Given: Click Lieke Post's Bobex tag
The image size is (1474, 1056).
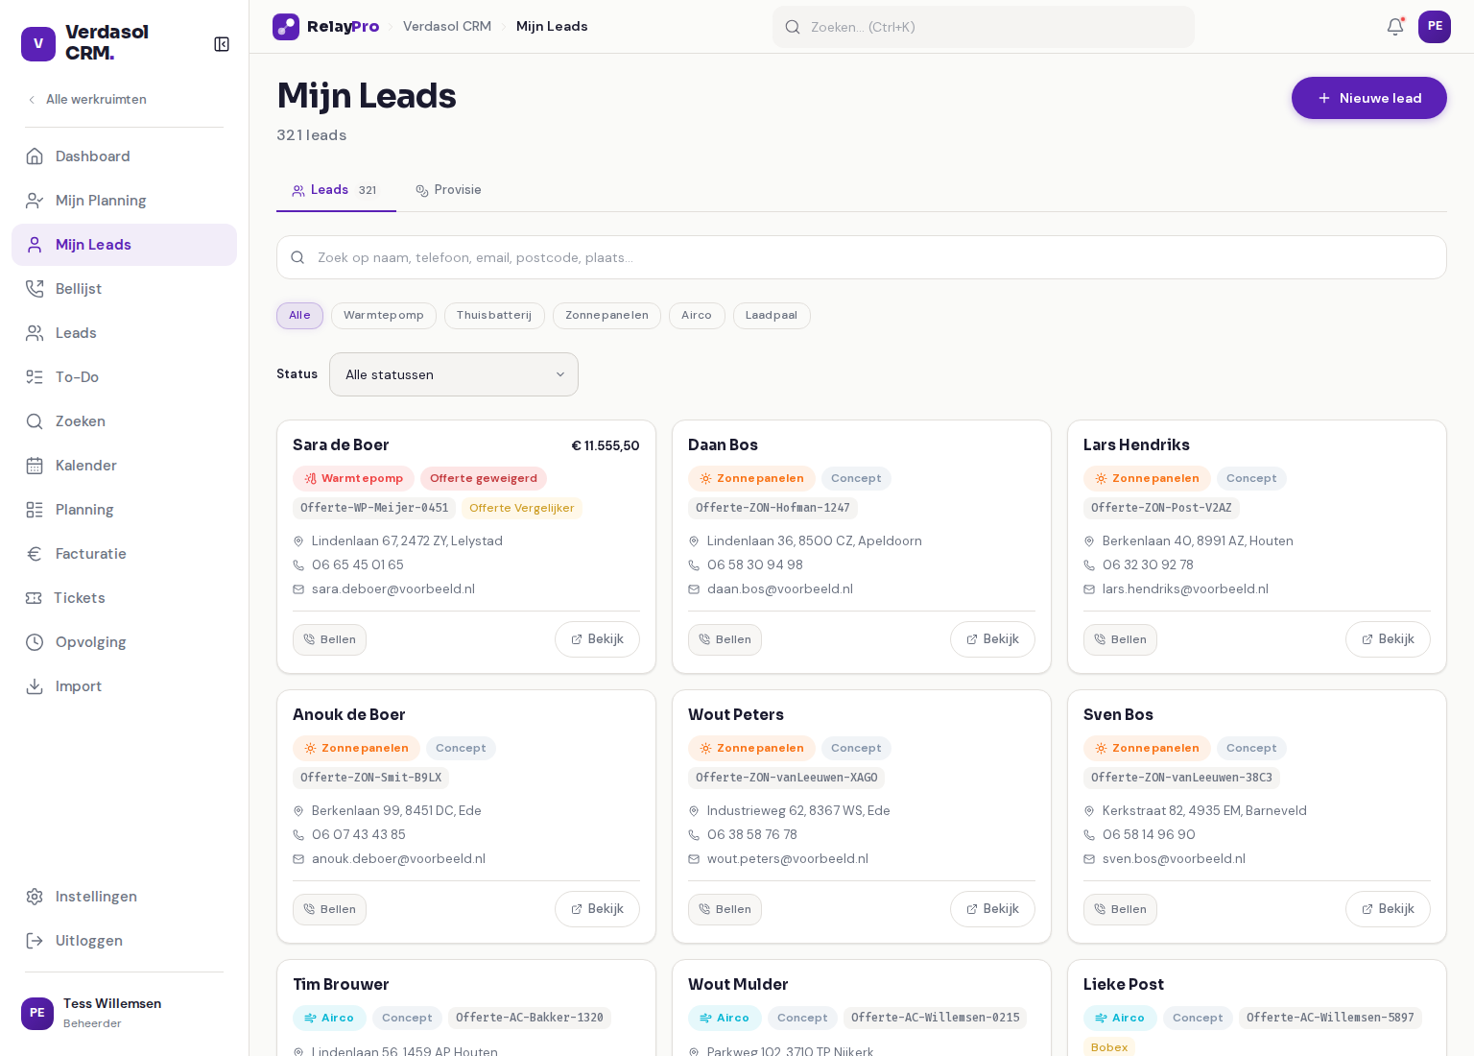Looking at the screenshot, I should (x=1109, y=1047).
